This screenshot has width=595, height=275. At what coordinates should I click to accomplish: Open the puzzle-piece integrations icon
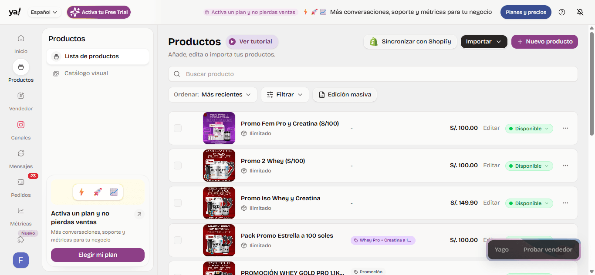[x=21, y=239]
